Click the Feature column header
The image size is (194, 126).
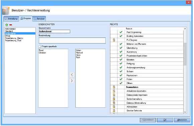(129, 28)
